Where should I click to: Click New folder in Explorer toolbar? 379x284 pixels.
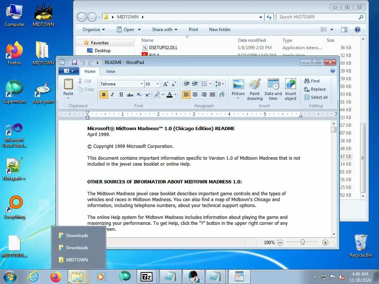pyautogui.click(x=220, y=30)
